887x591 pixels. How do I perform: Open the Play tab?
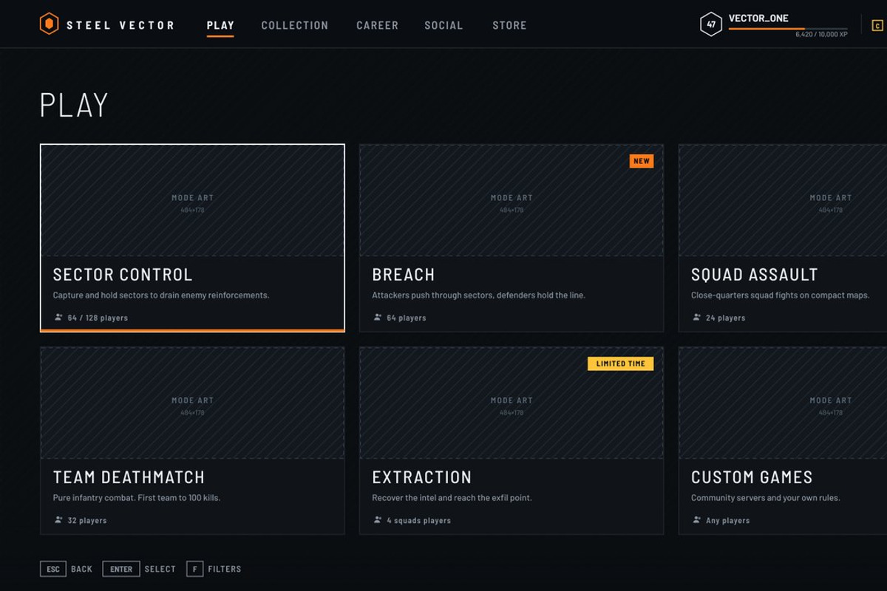(x=220, y=25)
